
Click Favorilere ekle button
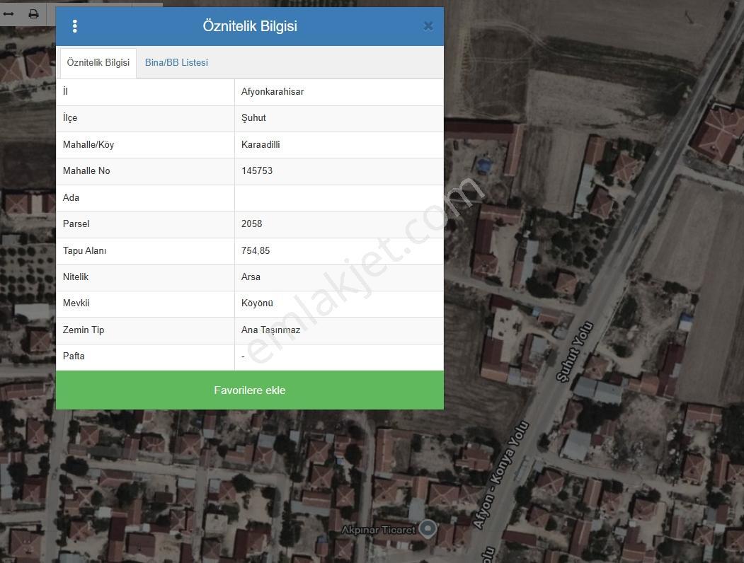pyautogui.click(x=250, y=390)
